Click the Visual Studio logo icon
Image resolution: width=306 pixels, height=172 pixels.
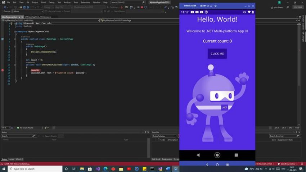[3, 3]
